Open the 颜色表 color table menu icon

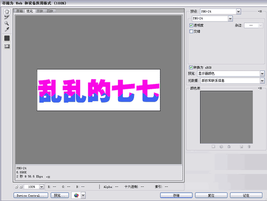click(x=260, y=88)
